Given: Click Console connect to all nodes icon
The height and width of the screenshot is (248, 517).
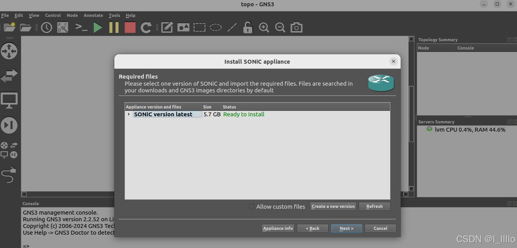Looking at the screenshot, I should [81, 27].
